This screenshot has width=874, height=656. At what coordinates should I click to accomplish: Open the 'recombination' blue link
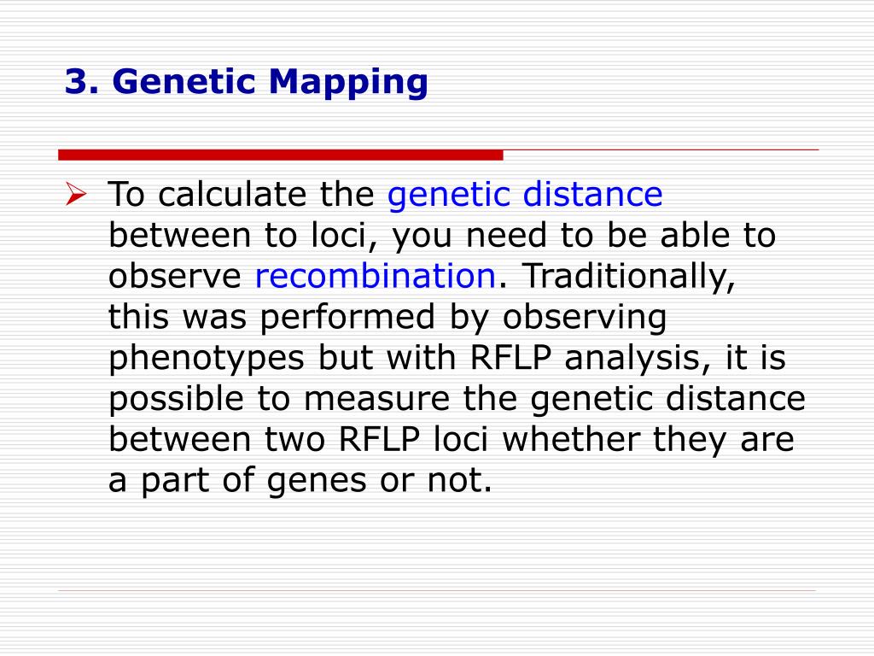pyautogui.click(x=376, y=276)
